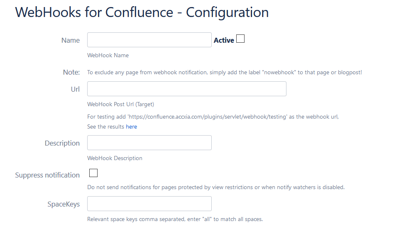Toggle the Suppress notification checkbox
Image resolution: width=416 pixels, height=231 pixels.
point(93,173)
